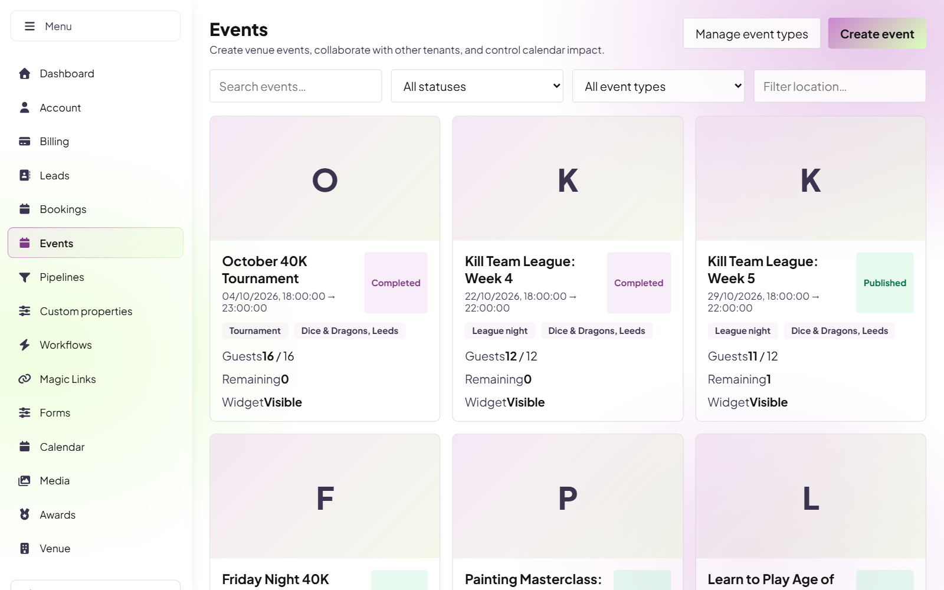Click the Calendar icon in the sidebar

[x=24, y=447]
